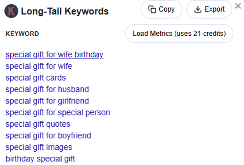Select the 'special gift cards' keyword link
Viewport: 244px width, 165px height.
click(36, 78)
